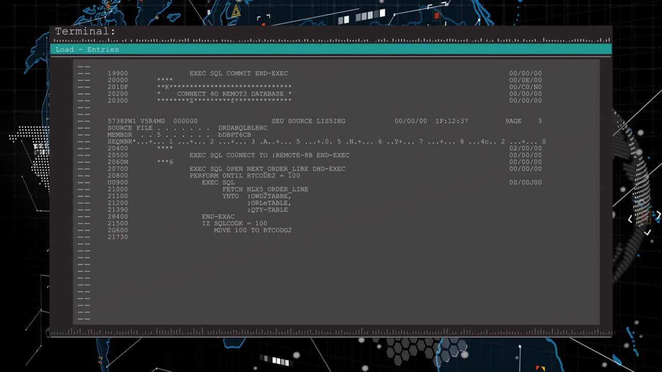The image size is (662, 372).
Task: Click the 'SEQNBR' column ruler label
Action: [x=120, y=141]
